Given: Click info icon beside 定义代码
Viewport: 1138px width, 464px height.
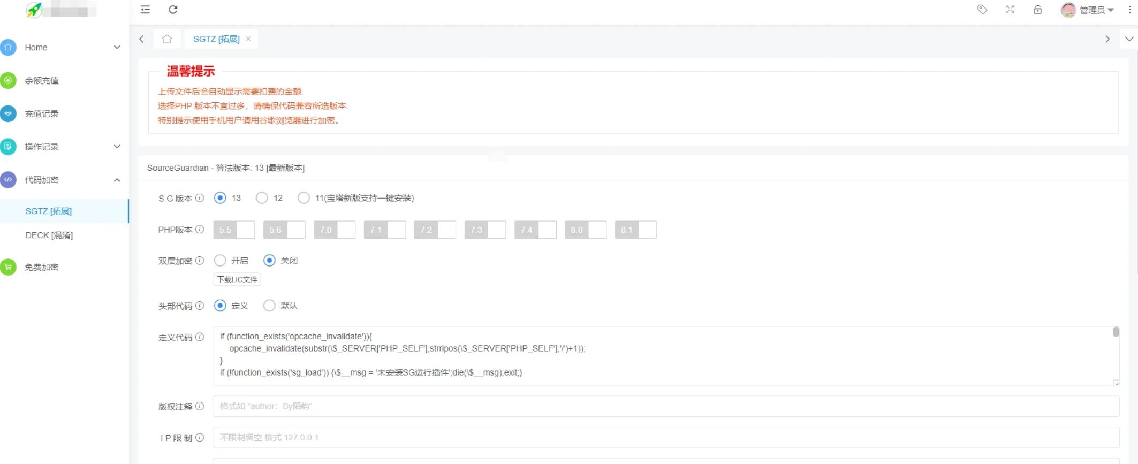Looking at the screenshot, I should 200,337.
